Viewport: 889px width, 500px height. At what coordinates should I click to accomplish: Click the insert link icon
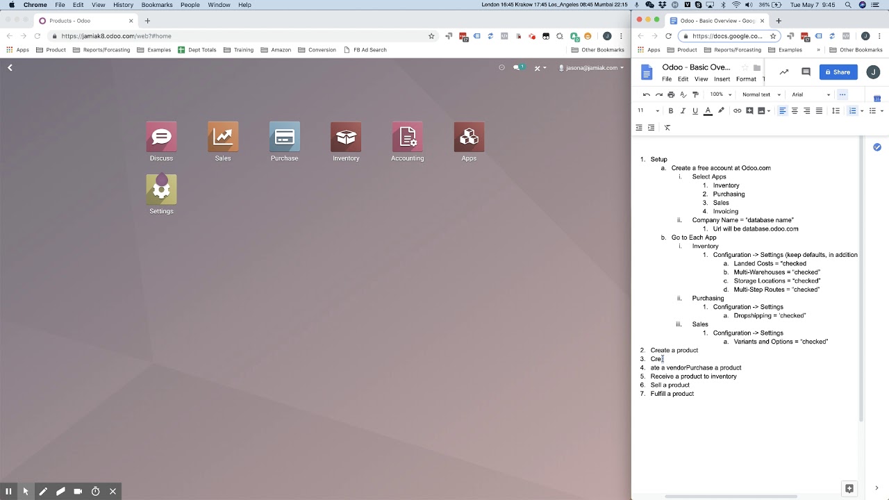738,110
